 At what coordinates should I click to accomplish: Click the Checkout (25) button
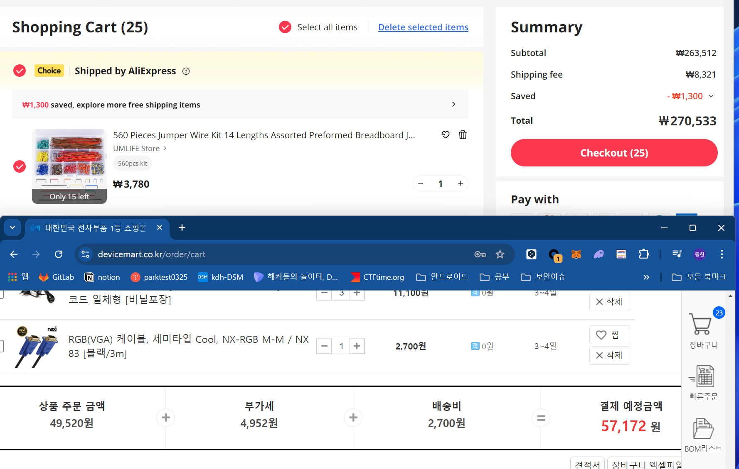613,153
